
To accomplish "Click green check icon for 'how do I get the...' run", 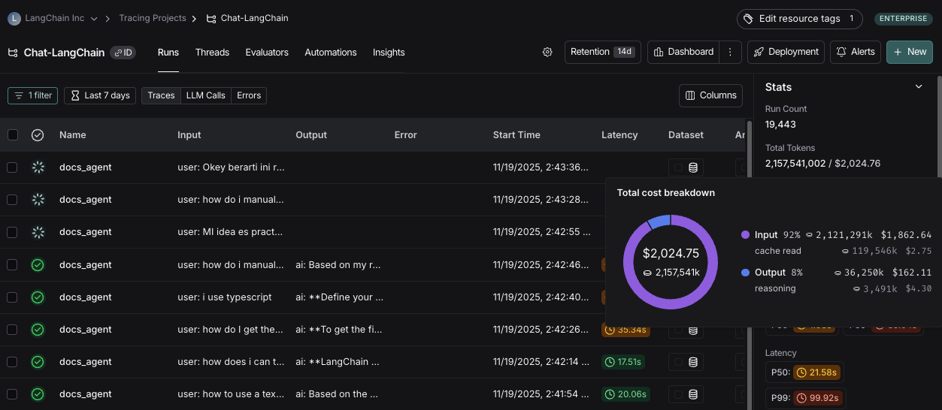I will 38,329.
